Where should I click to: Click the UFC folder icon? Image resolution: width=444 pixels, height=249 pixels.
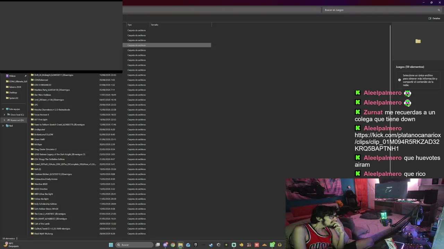[x=32, y=105]
